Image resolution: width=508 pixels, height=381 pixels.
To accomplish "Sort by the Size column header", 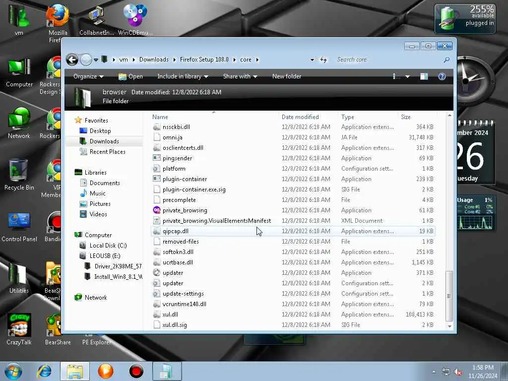I will [x=406, y=117].
